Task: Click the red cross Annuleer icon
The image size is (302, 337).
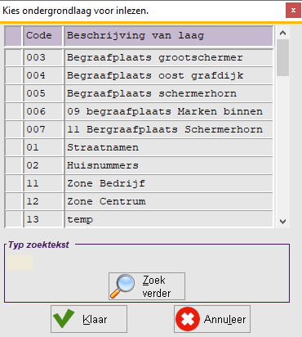Action: click(x=188, y=319)
